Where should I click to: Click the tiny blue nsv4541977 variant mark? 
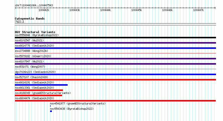[x=50, y=106]
